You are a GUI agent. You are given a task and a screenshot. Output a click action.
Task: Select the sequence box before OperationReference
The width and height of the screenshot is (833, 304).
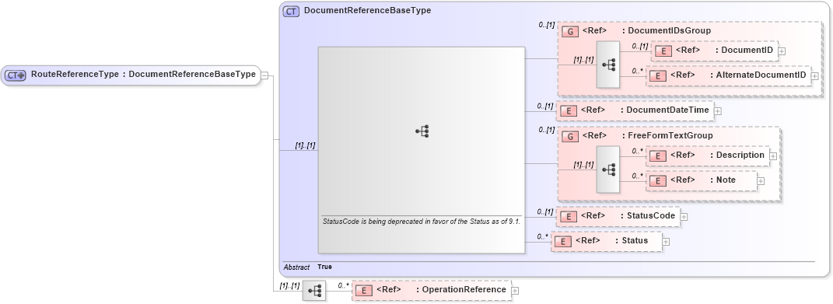[314, 290]
